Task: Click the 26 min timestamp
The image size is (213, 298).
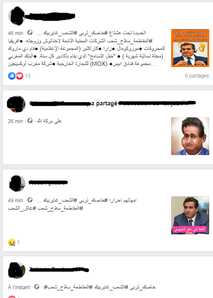Action: [16, 121]
